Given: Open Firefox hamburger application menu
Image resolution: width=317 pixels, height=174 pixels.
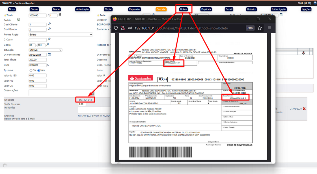Looking at the screenshot, I should pyautogui.click(x=269, y=28).
